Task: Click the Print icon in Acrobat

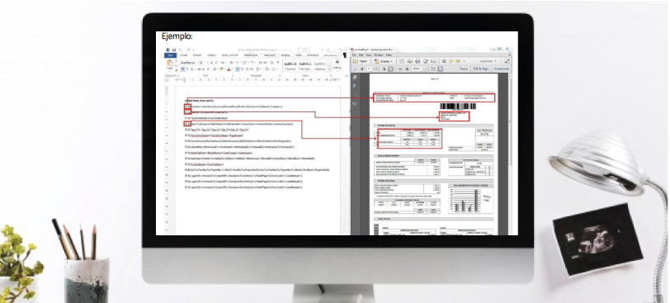Action: 418,61
